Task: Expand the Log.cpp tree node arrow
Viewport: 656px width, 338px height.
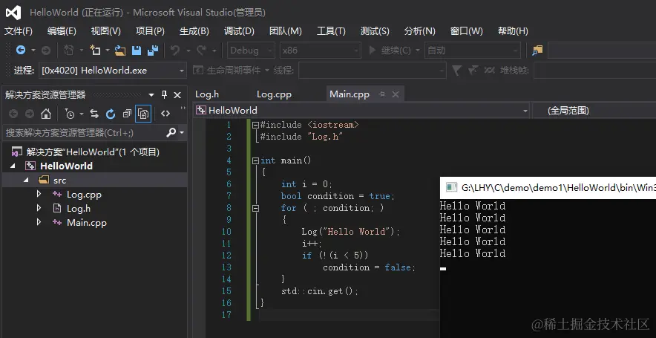Action: (39, 195)
